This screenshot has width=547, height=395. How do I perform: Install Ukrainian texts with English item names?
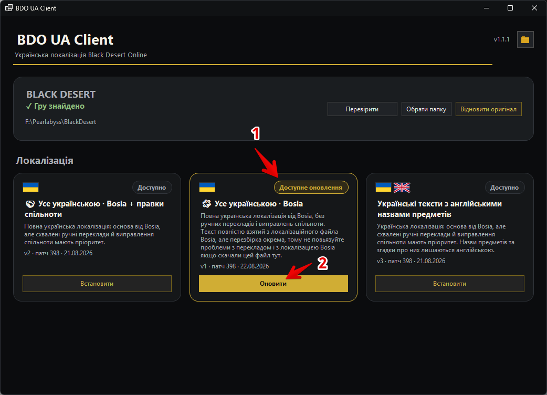450,284
